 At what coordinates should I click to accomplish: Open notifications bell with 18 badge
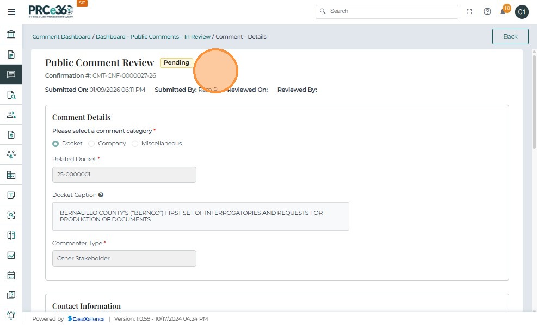(503, 11)
